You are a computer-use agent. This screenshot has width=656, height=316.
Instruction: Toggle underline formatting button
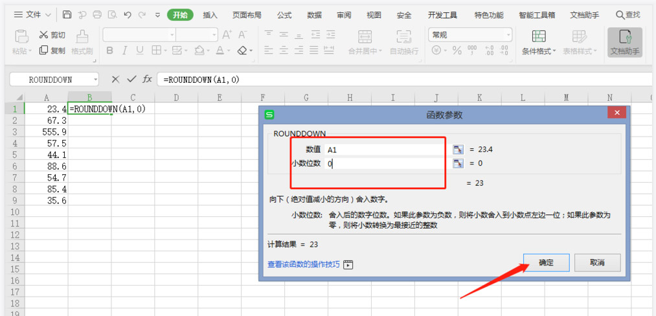coord(139,50)
